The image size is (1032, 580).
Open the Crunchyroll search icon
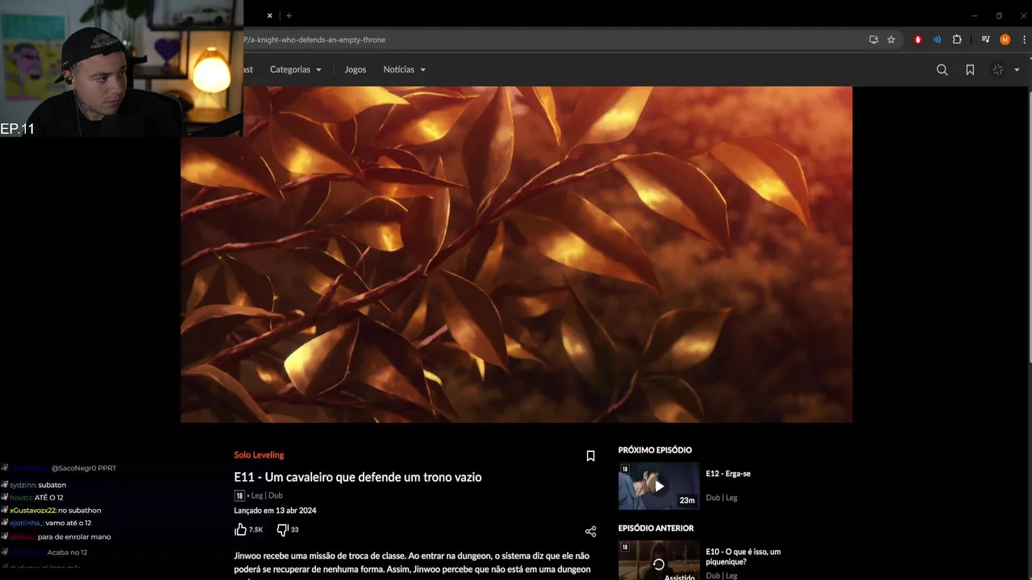[942, 70]
